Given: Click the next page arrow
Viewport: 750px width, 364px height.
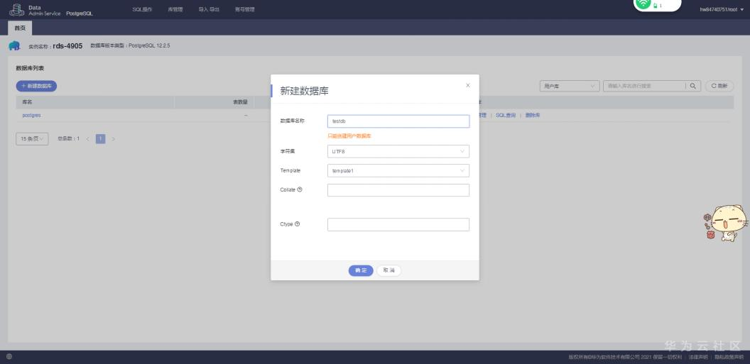Looking at the screenshot, I should (x=114, y=139).
